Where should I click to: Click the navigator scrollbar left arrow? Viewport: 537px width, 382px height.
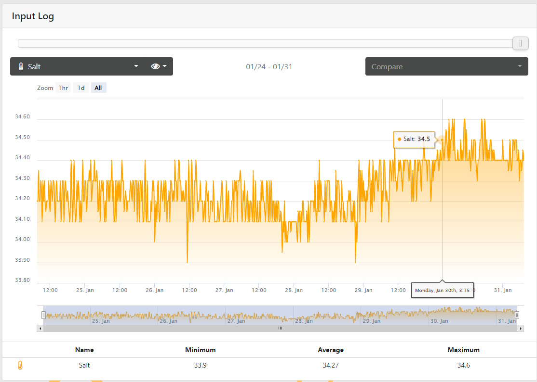coord(40,328)
